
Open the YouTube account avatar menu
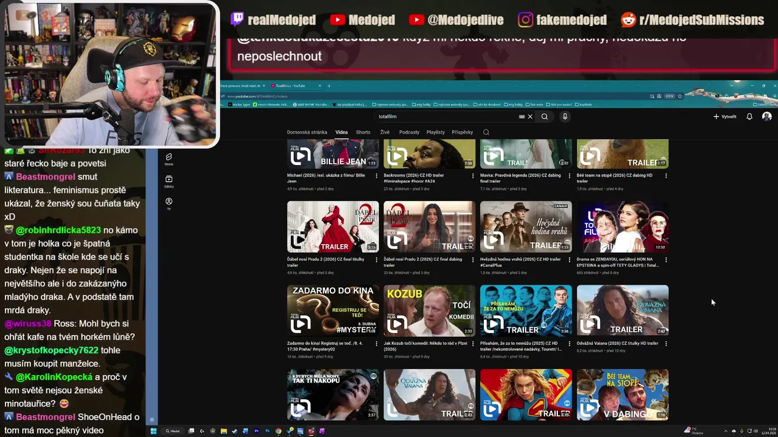pyautogui.click(x=767, y=117)
